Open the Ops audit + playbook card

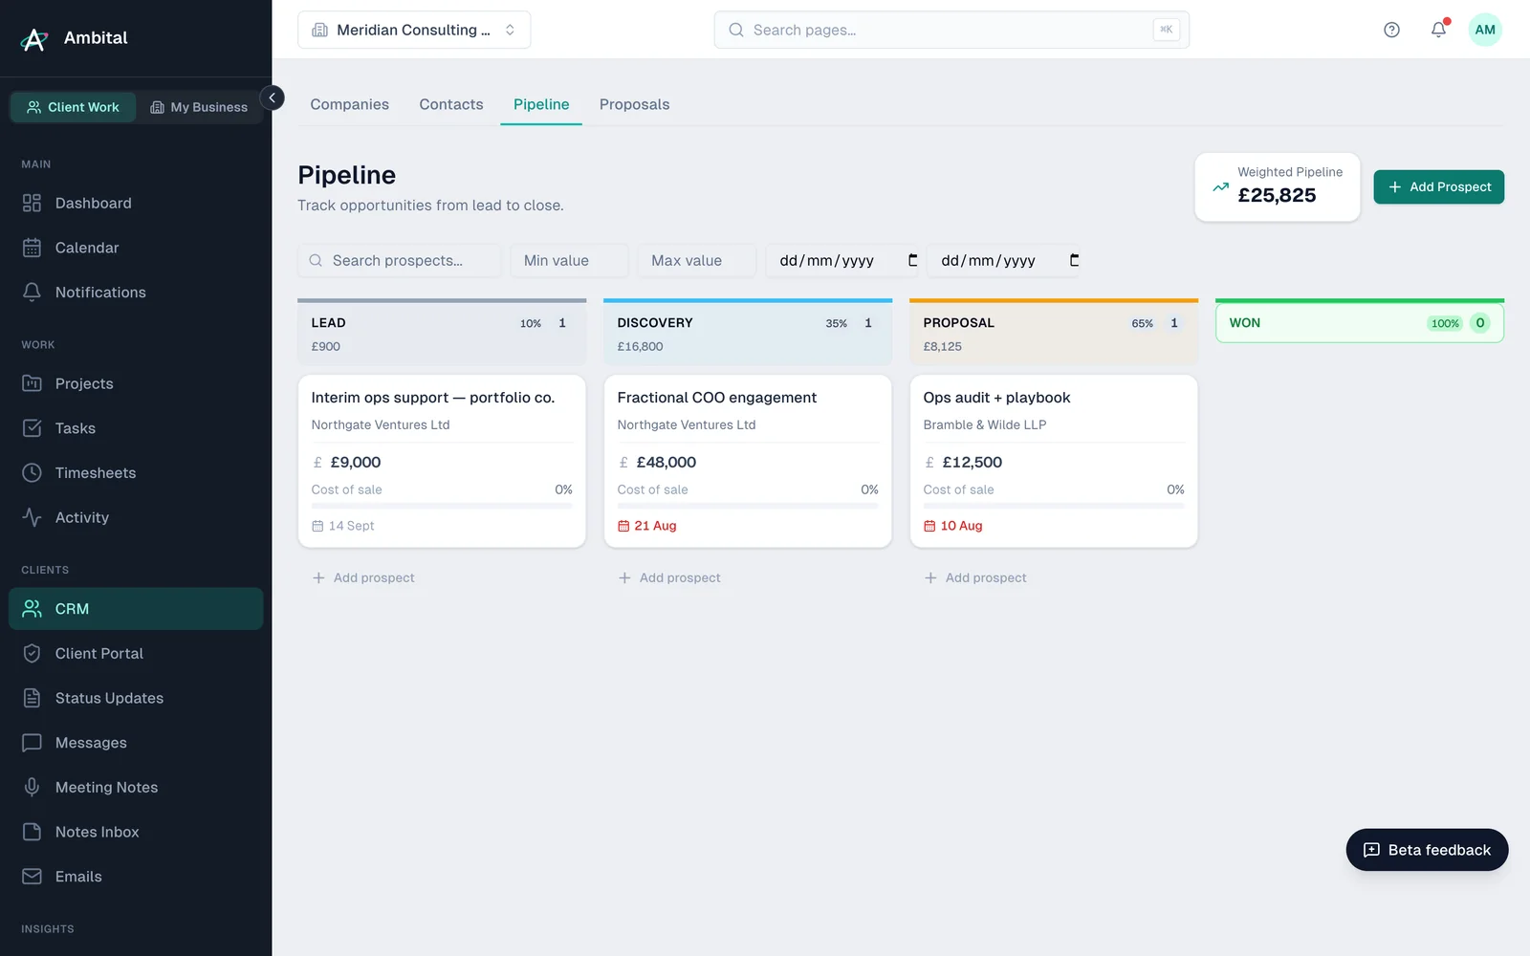[x=1054, y=461]
